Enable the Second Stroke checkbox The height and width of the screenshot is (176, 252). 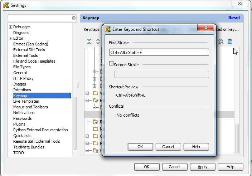(111, 63)
